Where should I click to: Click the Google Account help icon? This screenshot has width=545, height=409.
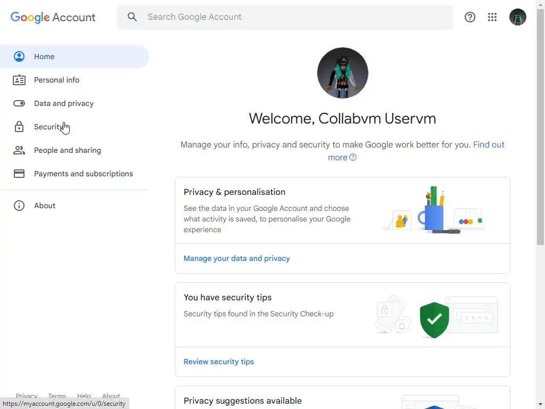tap(470, 17)
